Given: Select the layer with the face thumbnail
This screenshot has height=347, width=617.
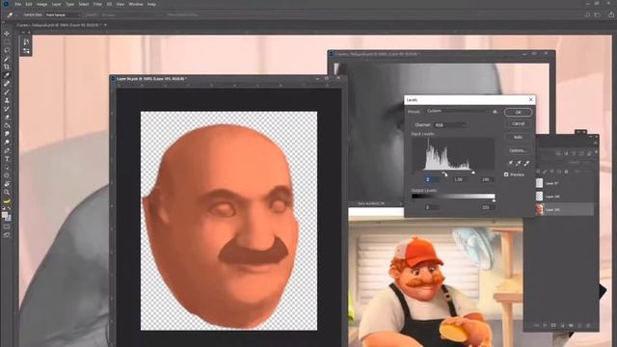Looking at the screenshot, I should click(x=565, y=209).
